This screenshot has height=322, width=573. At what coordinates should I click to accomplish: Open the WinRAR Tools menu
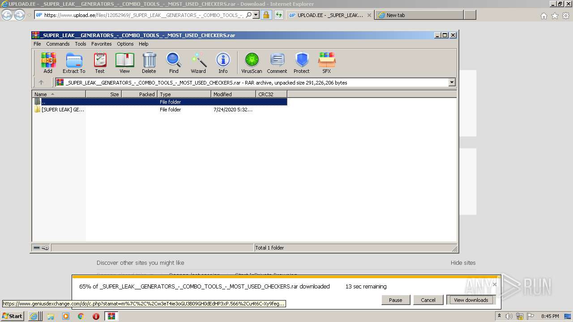[x=81, y=44]
